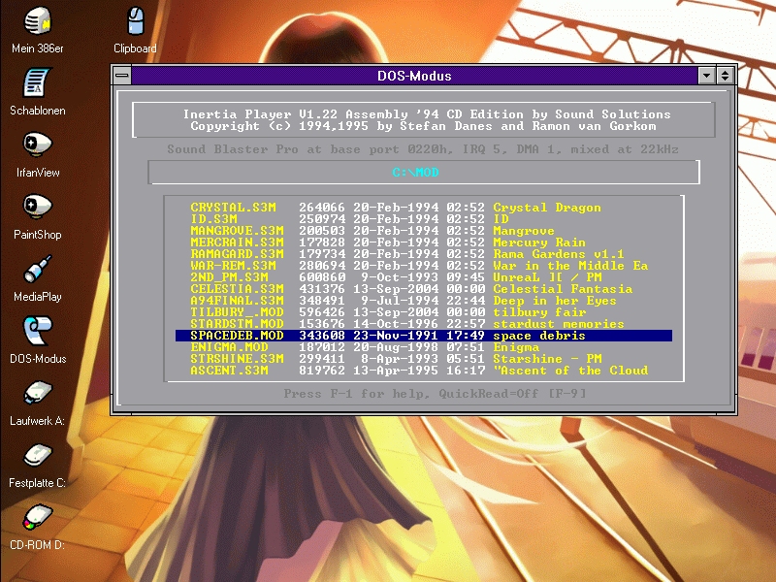The width and height of the screenshot is (776, 582).
Task: Select RAMAGARD.S3M in the list
Action: tap(424, 254)
